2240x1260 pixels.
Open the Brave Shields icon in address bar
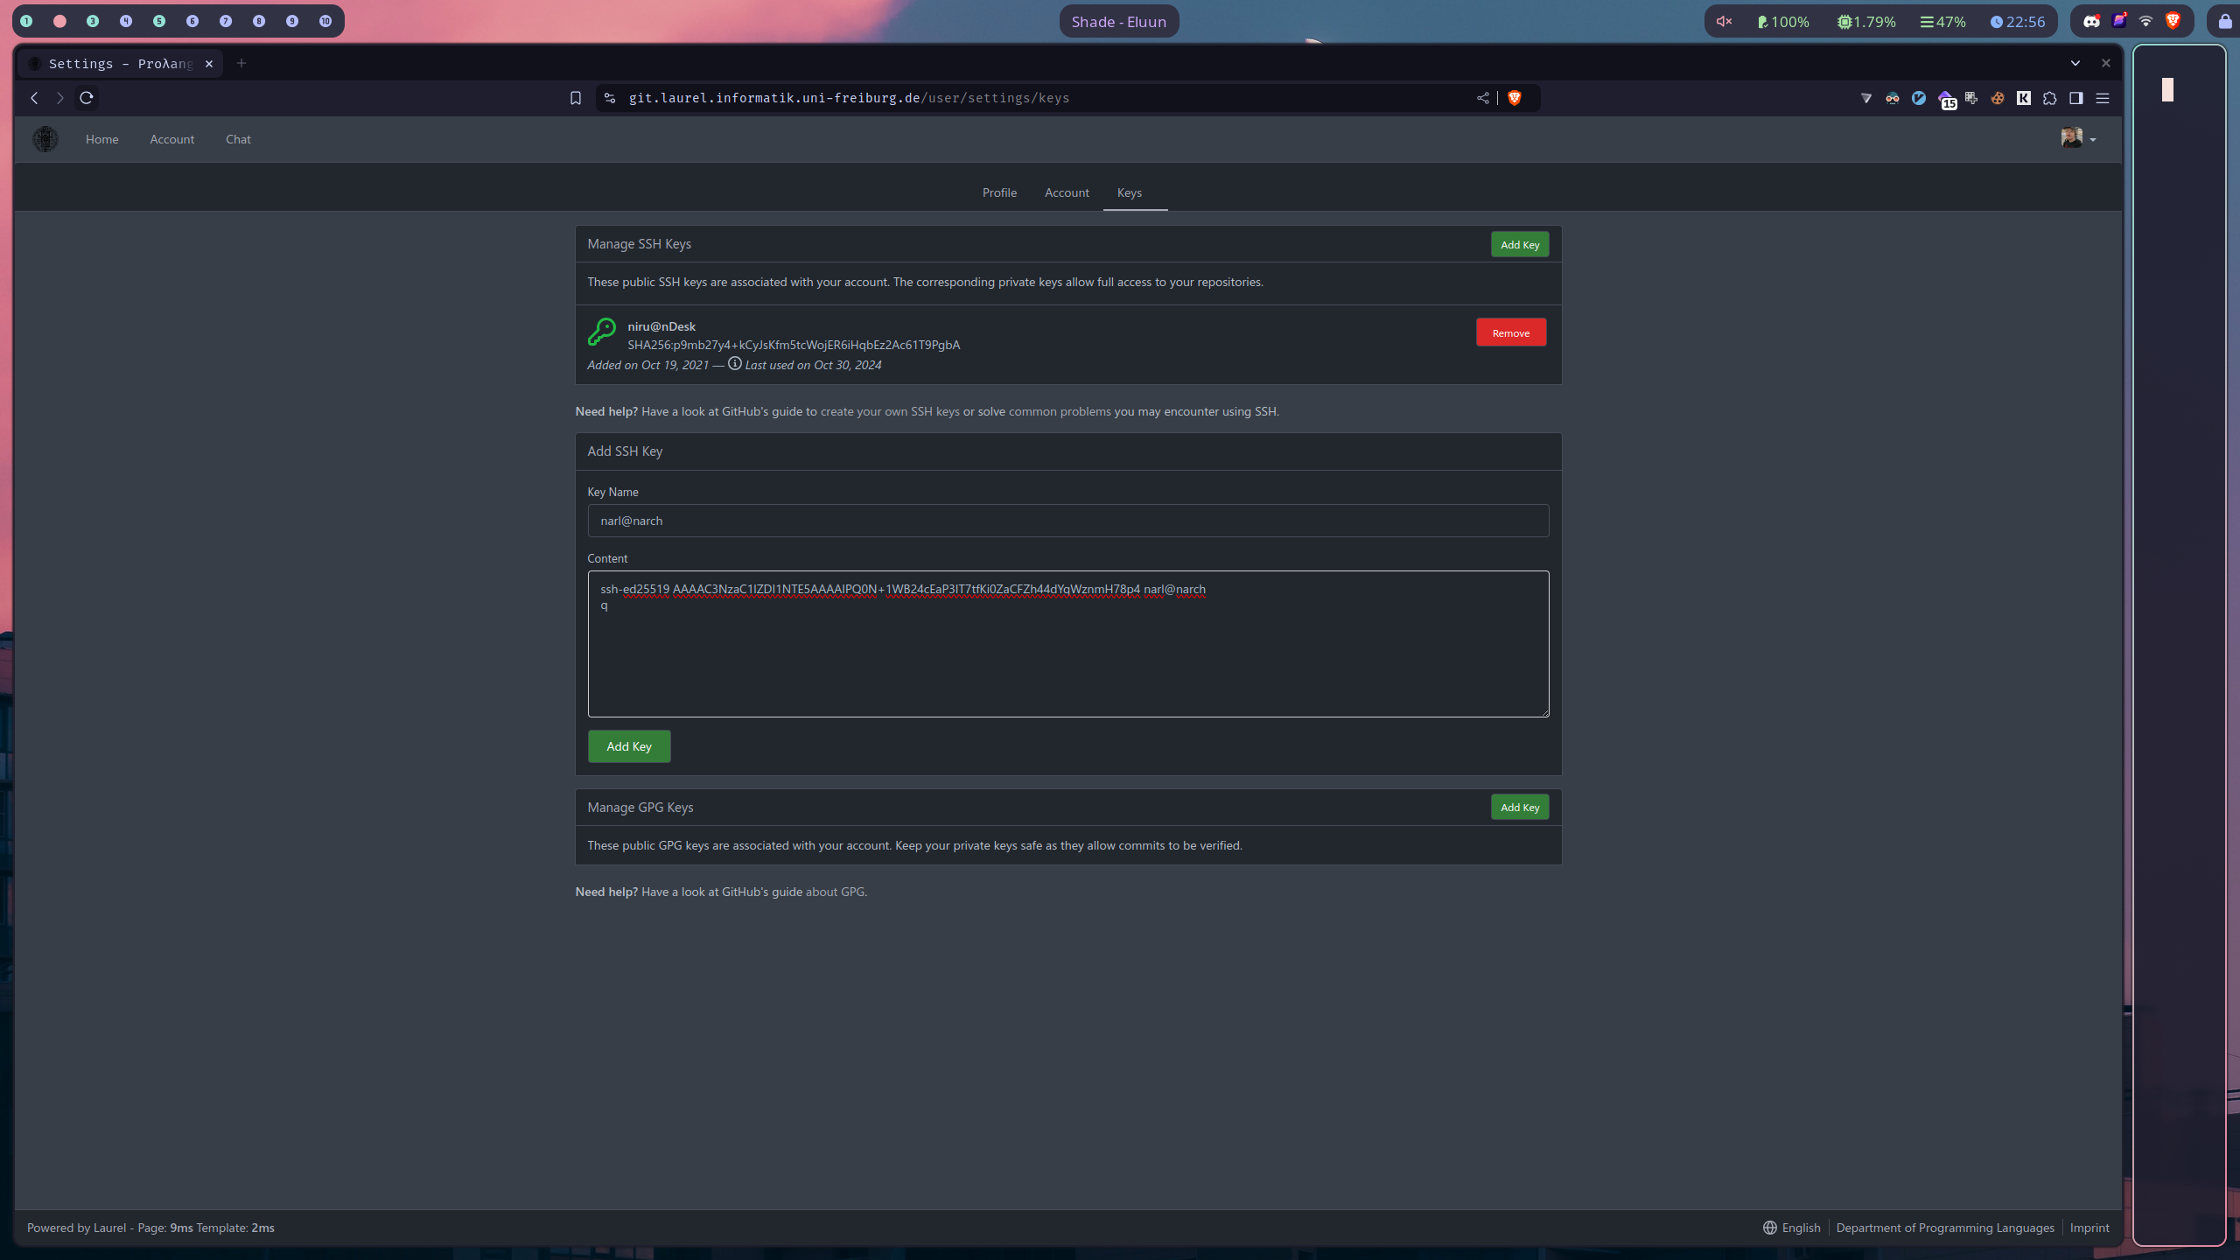pos(1515,98)
